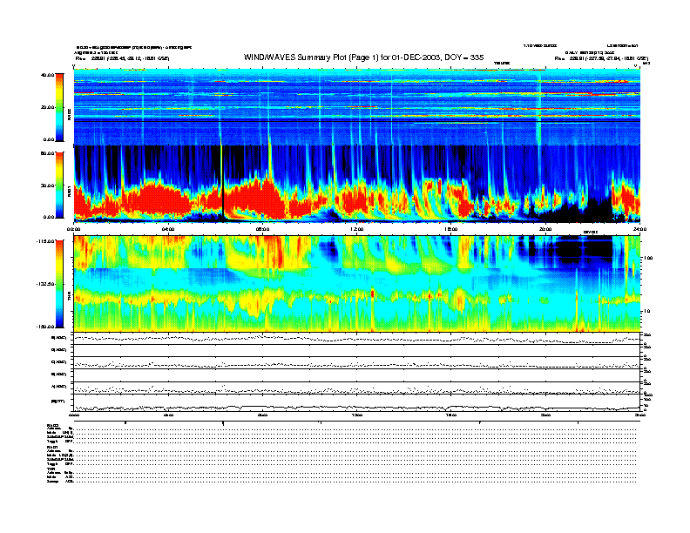This screenshot has width=690, height=533.
Task: Click the 40.00 label on RAD2 color bar
Action: (x=47, y=75)
